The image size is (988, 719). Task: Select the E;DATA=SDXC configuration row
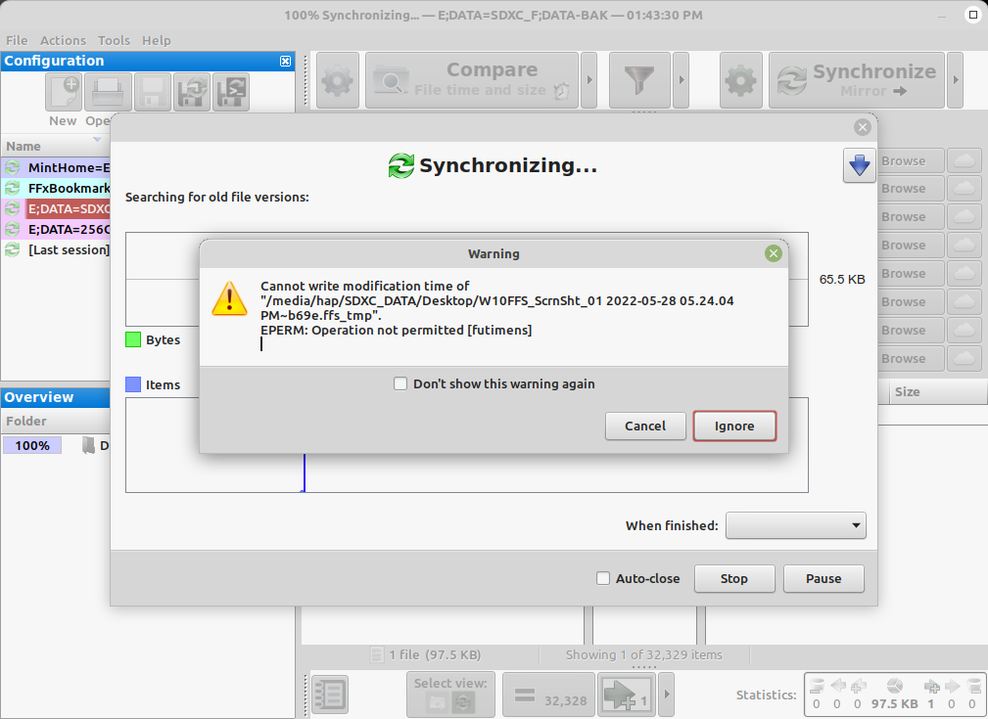click(56, 208)
